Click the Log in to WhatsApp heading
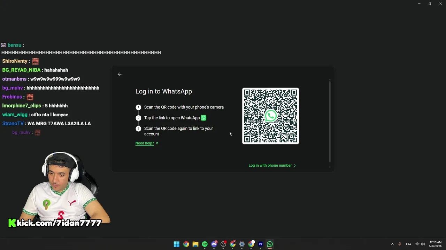 pyautogui.click(x=163, y=91)
